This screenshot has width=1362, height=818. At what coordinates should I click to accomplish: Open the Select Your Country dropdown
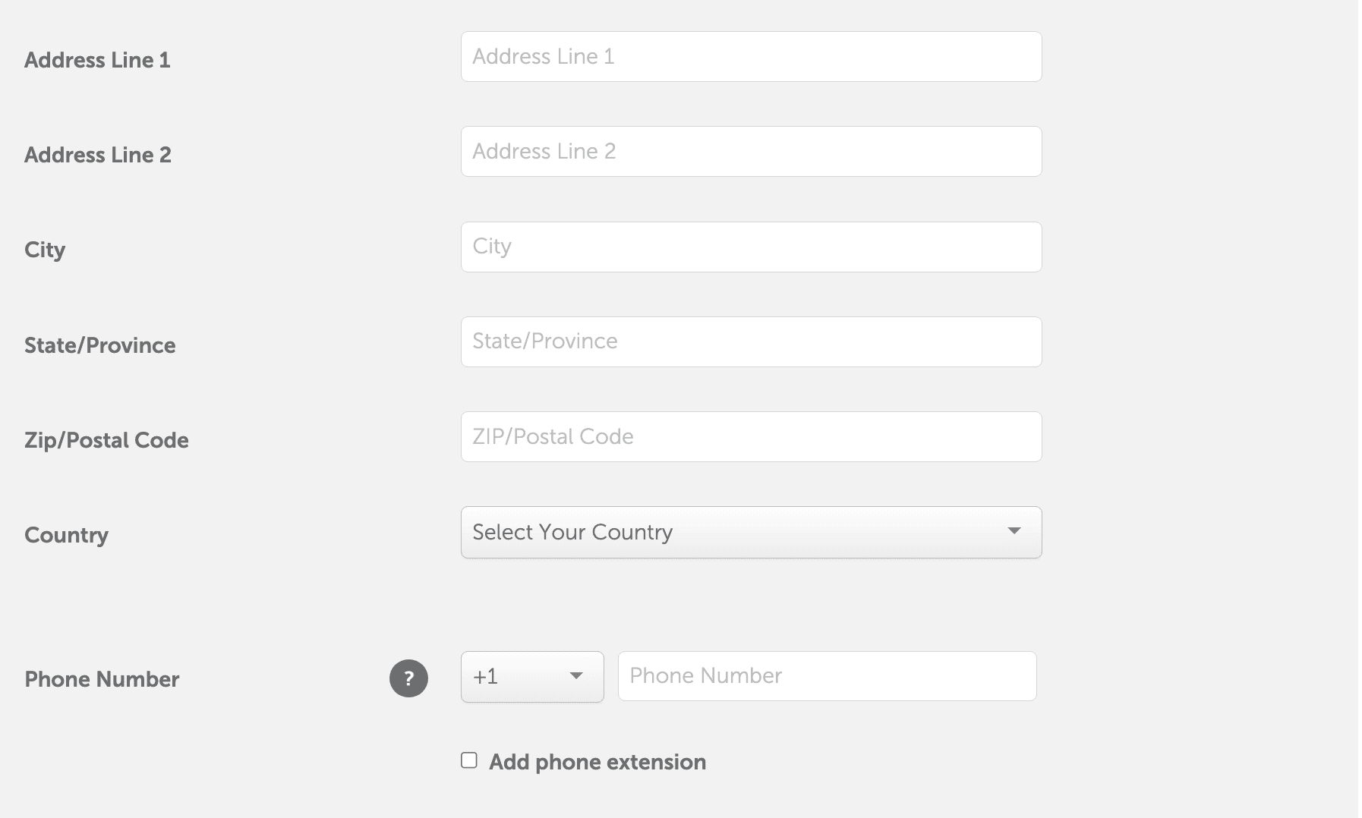pyautogui.click(x=750, y=532)
